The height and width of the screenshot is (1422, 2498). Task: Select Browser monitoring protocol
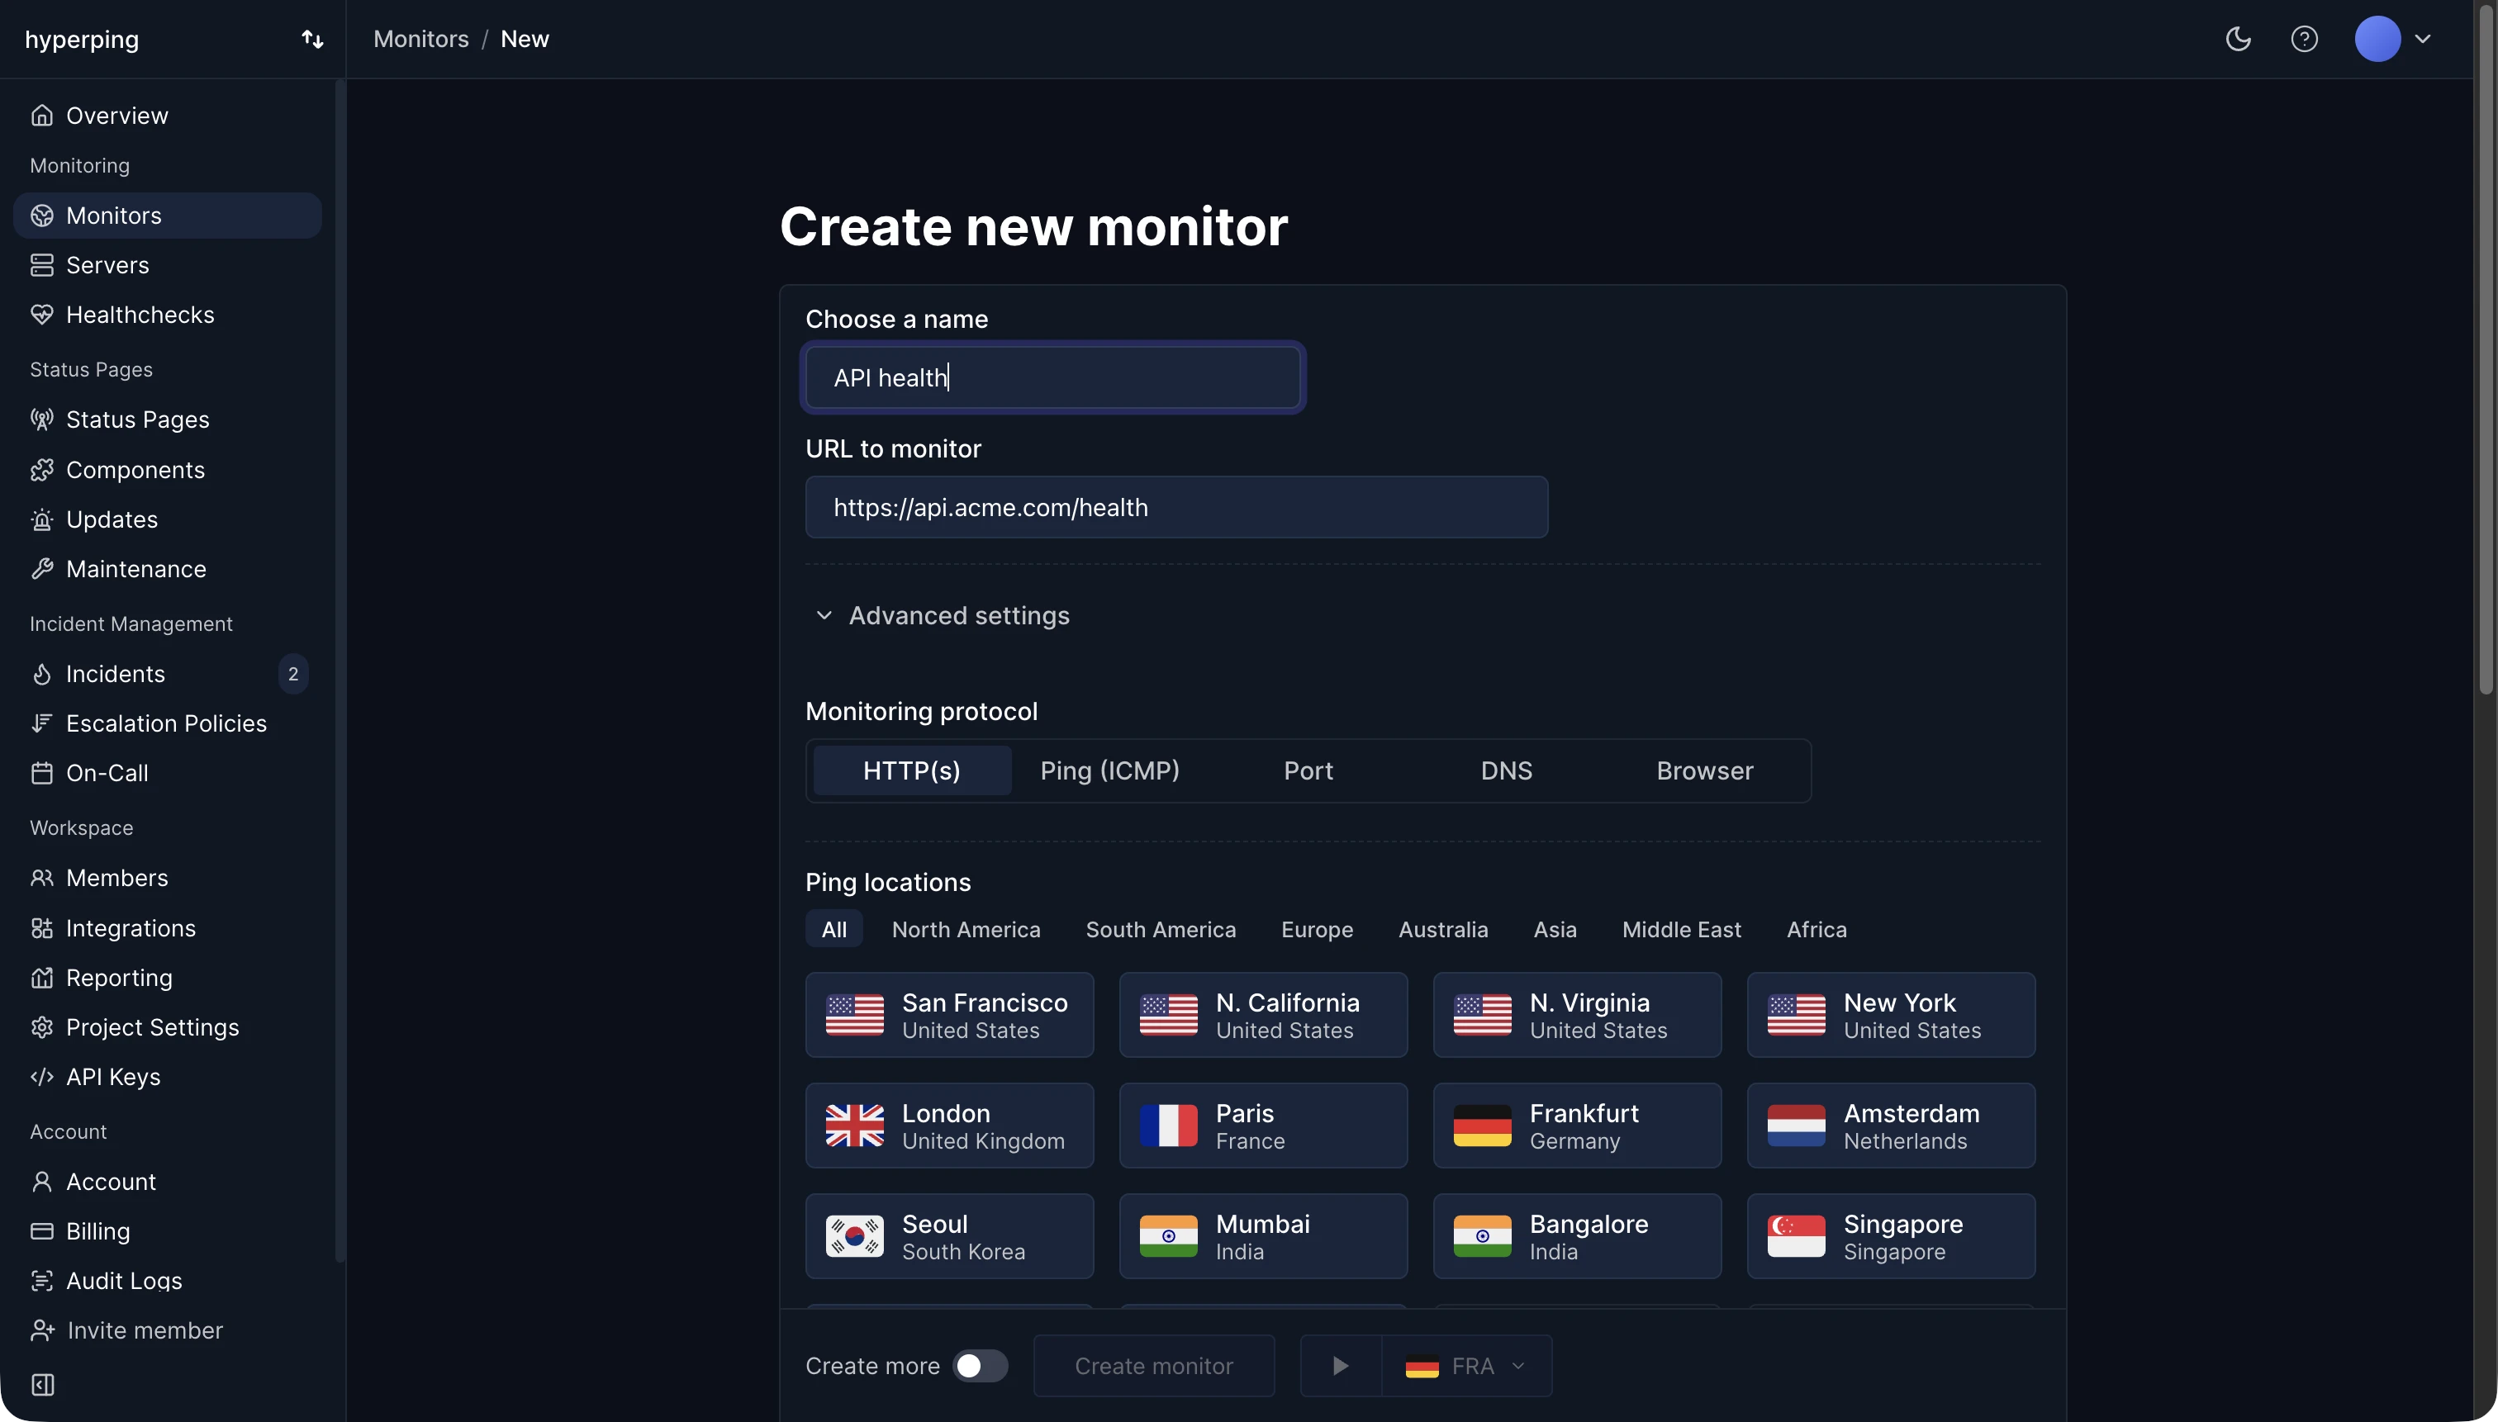tap(1705, 770)
